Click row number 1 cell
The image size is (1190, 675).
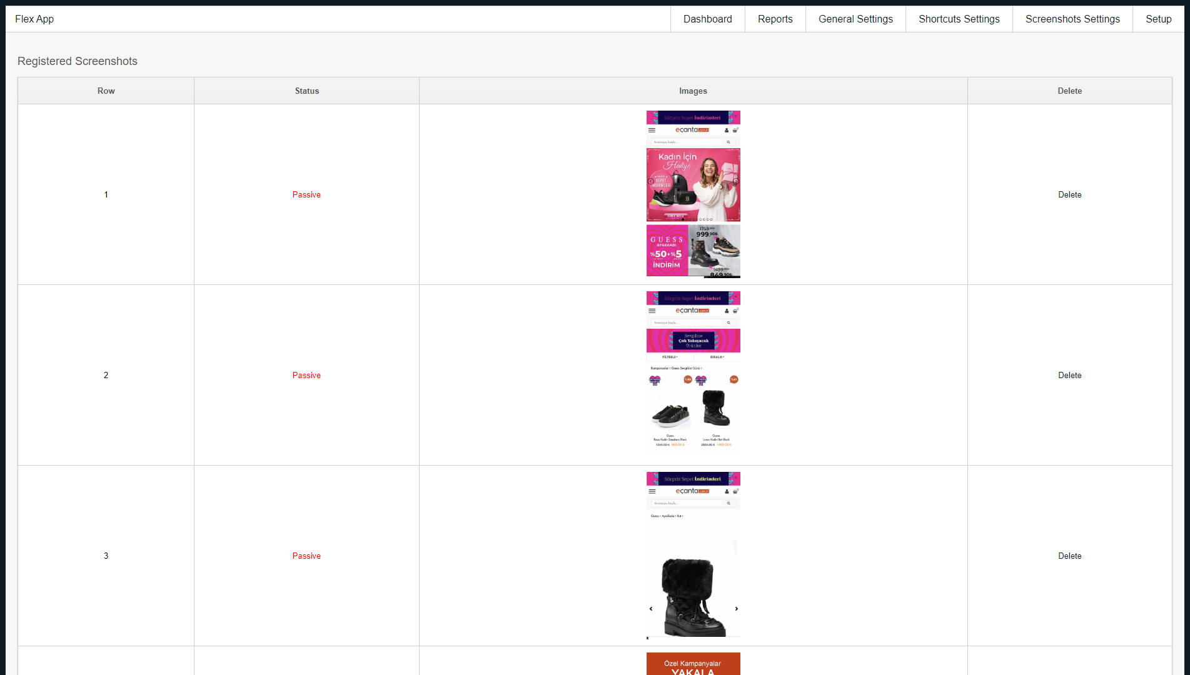click(x=106, y=194)
